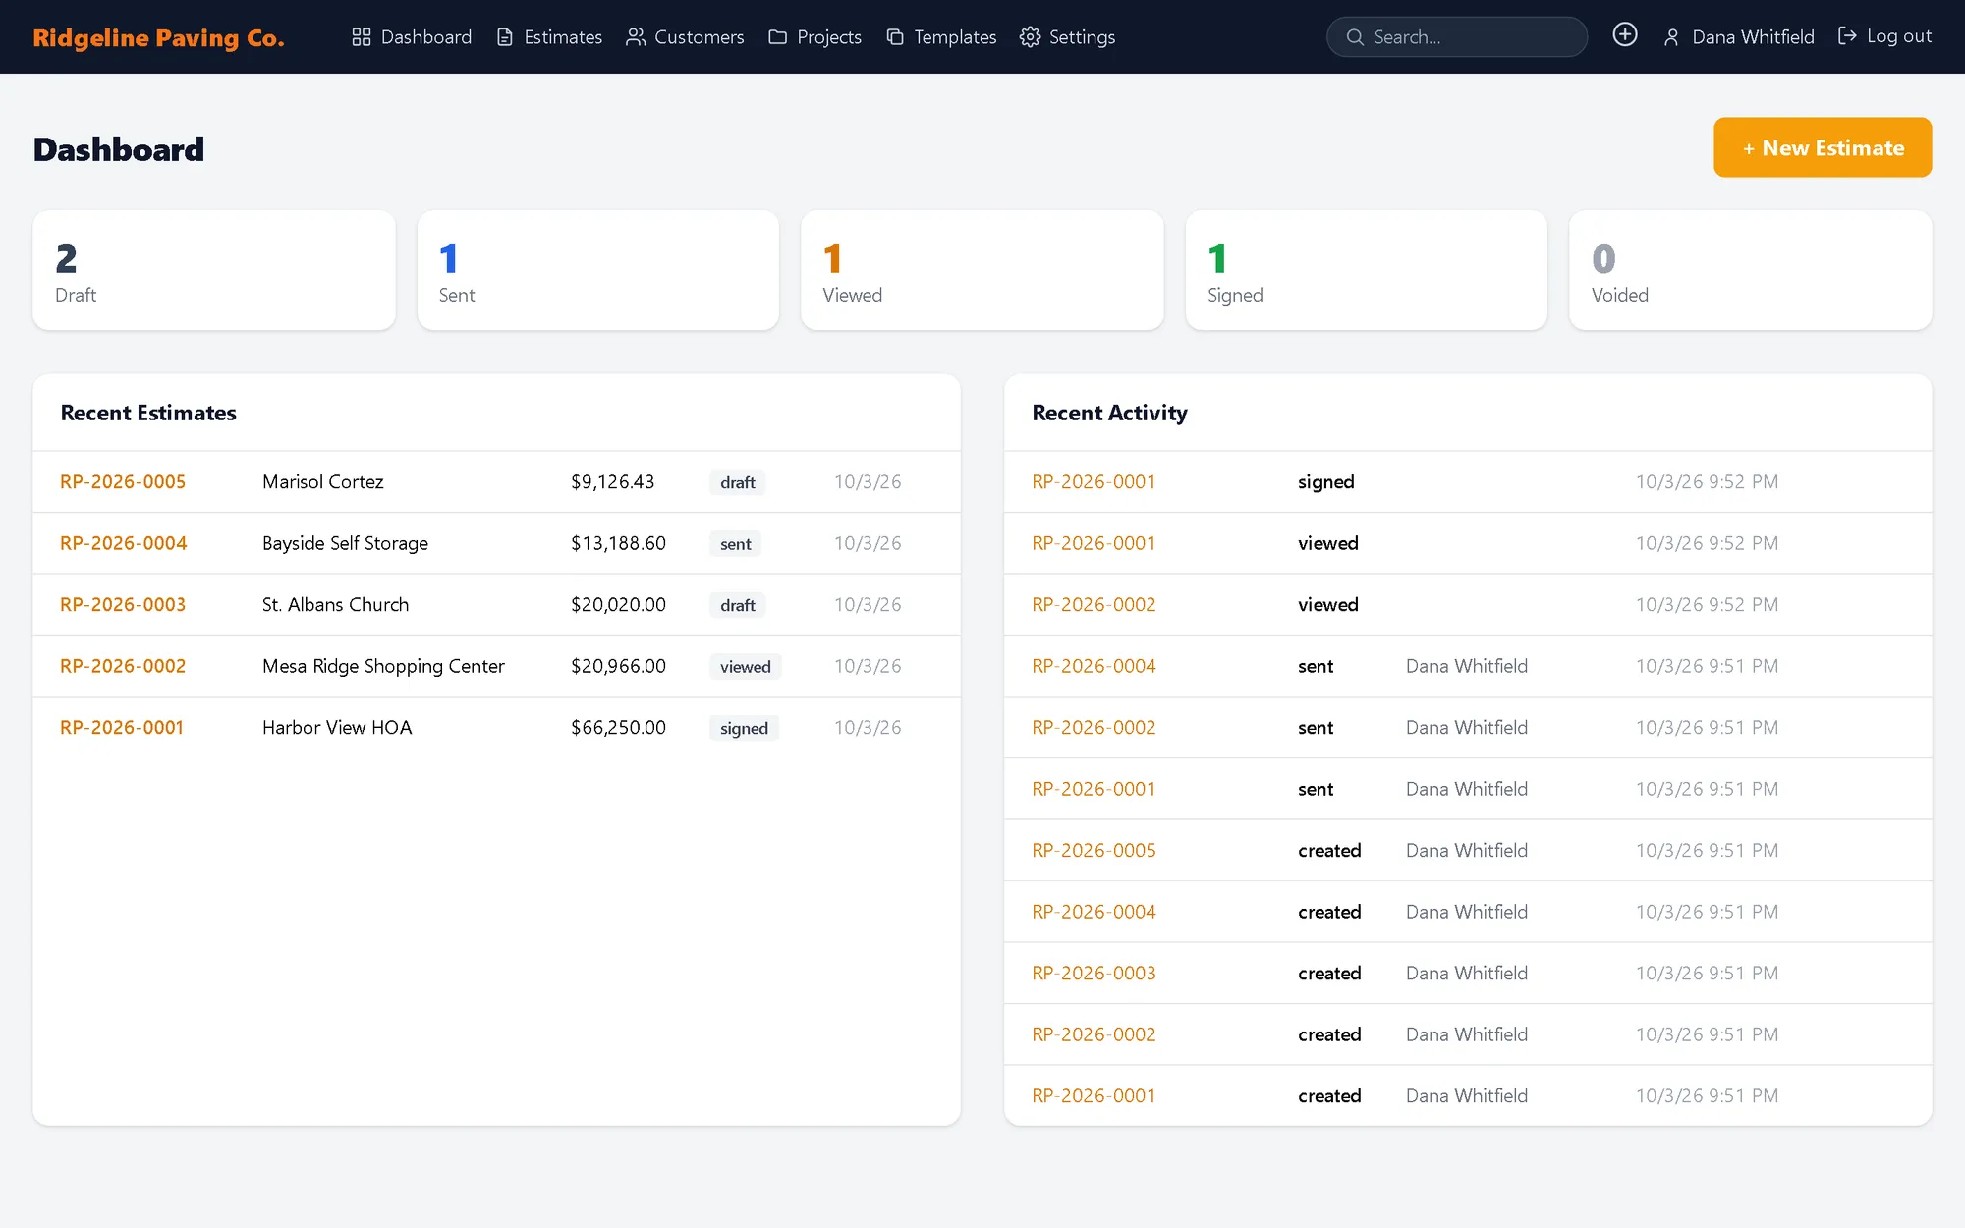Open the Projects section
The width and height of the screenshot is (1965, 1228).
(x=815, y=37)
